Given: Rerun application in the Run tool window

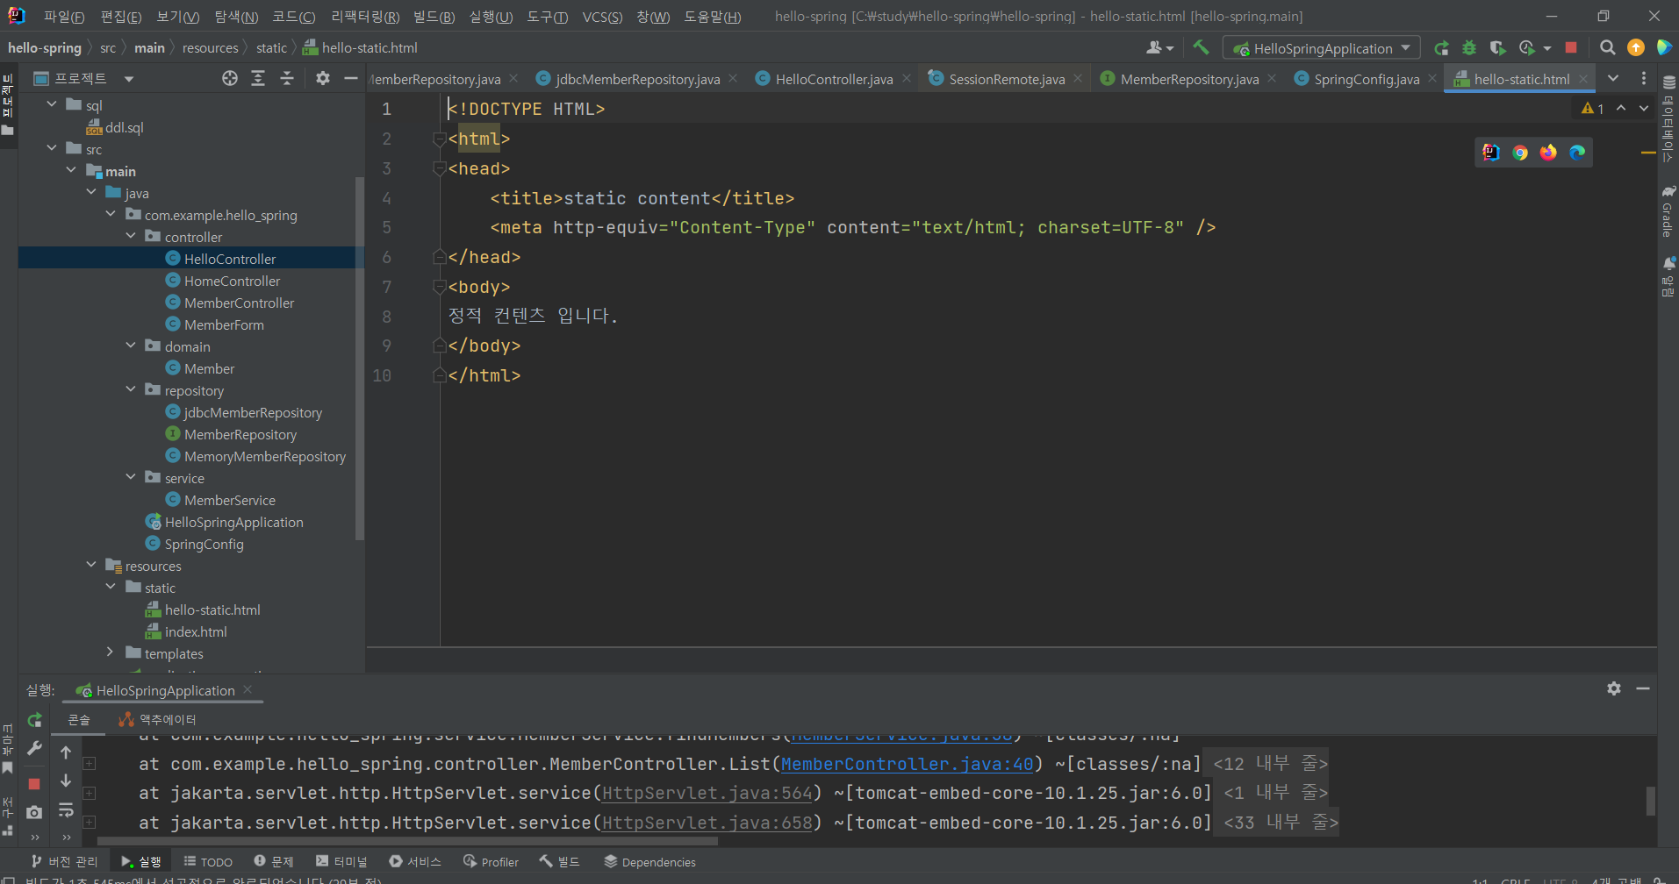Looking at the screenshot, I should point(34,720).
